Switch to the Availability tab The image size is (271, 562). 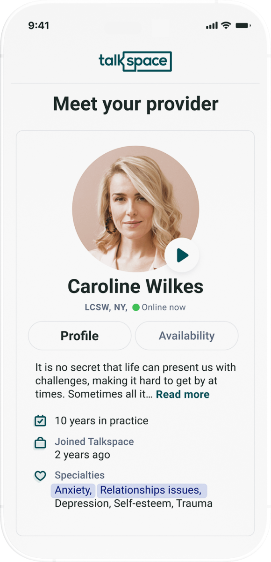186,336
